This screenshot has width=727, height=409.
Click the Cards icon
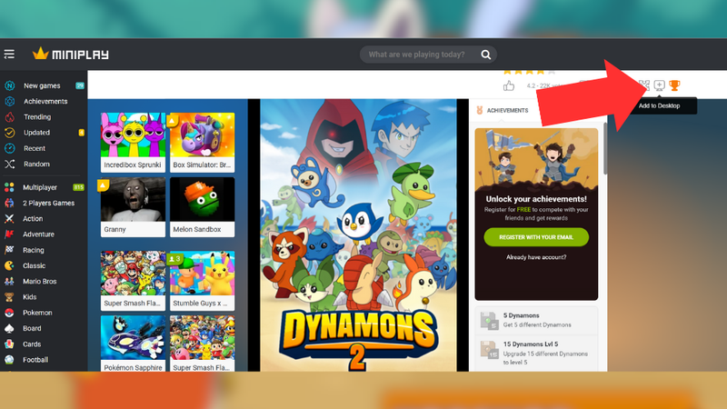click(x=9, y=344)
